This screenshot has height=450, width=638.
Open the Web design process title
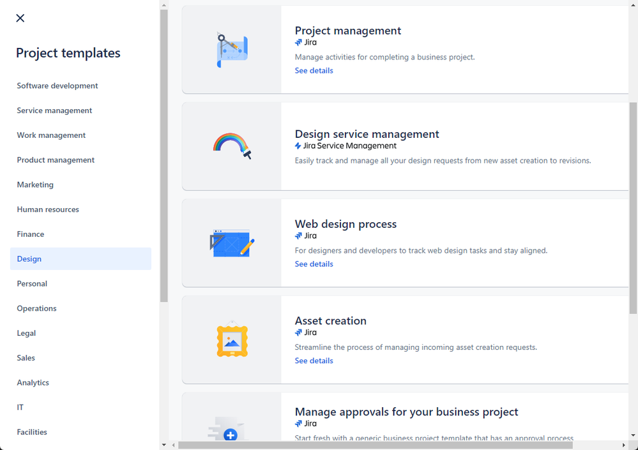[346, 224]
